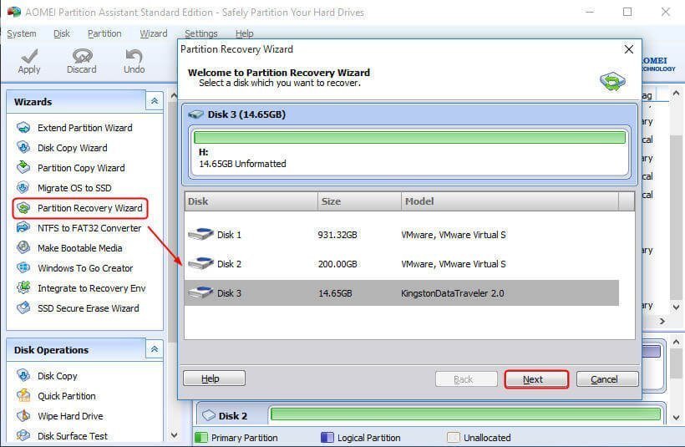
Task: Click Disk Surface Test icon
Action: tap(23, 435)
